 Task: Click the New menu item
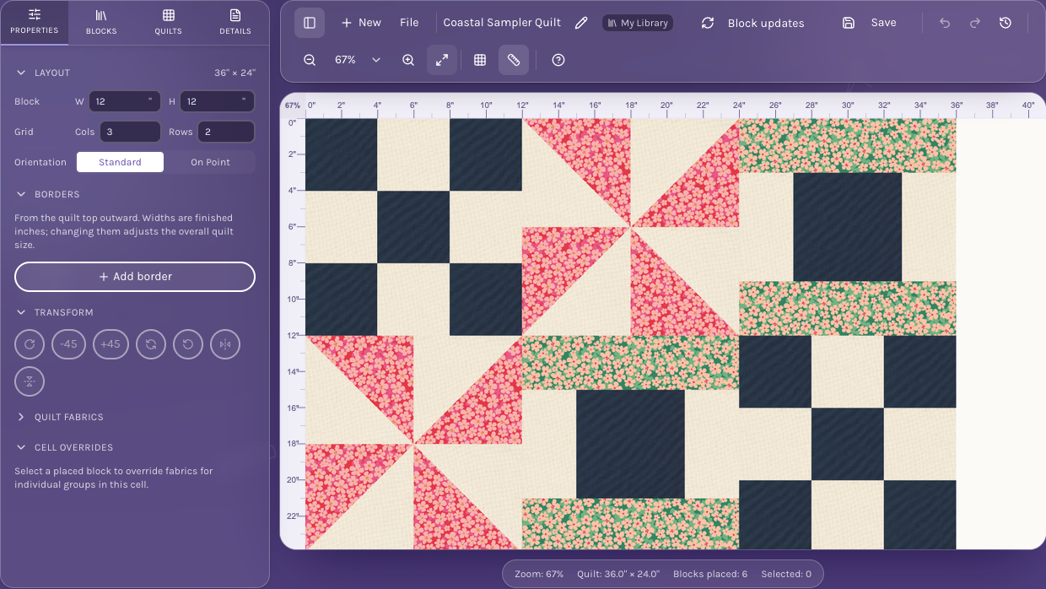361,23
